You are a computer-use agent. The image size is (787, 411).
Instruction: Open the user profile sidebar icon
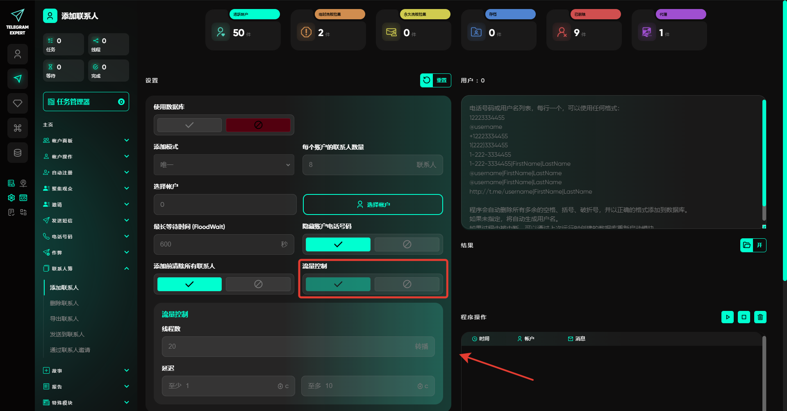(x=18, y=54)
